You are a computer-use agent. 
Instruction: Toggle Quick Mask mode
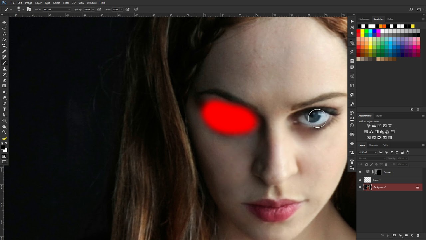pos(4,156)
